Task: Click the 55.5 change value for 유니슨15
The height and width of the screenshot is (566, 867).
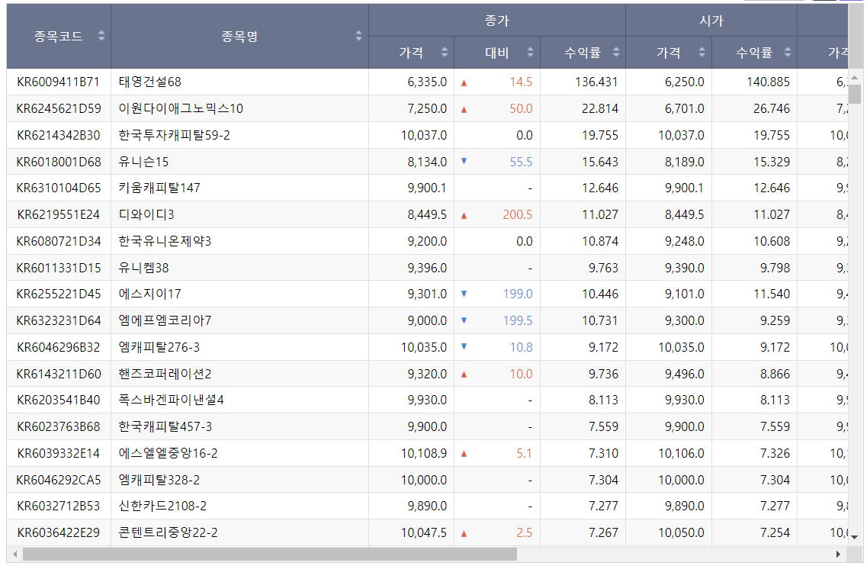Action: click(x=521, y=162)
